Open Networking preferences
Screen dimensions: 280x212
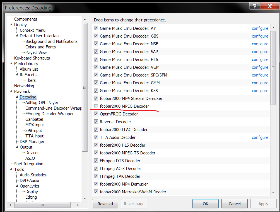pos(24,86)
